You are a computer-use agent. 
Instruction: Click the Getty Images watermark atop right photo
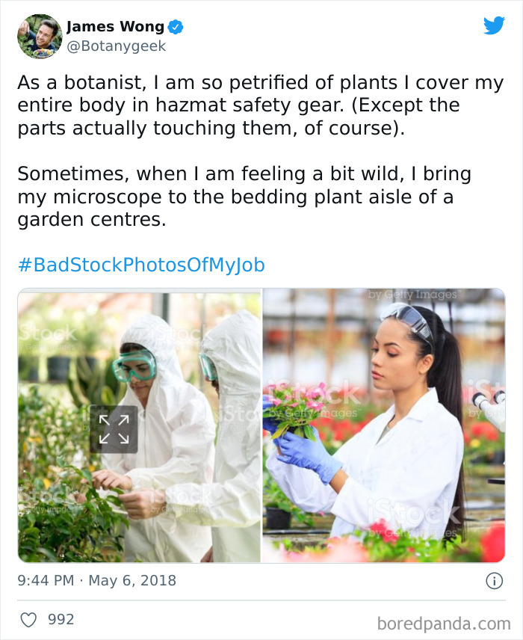[x=412, y=295]
